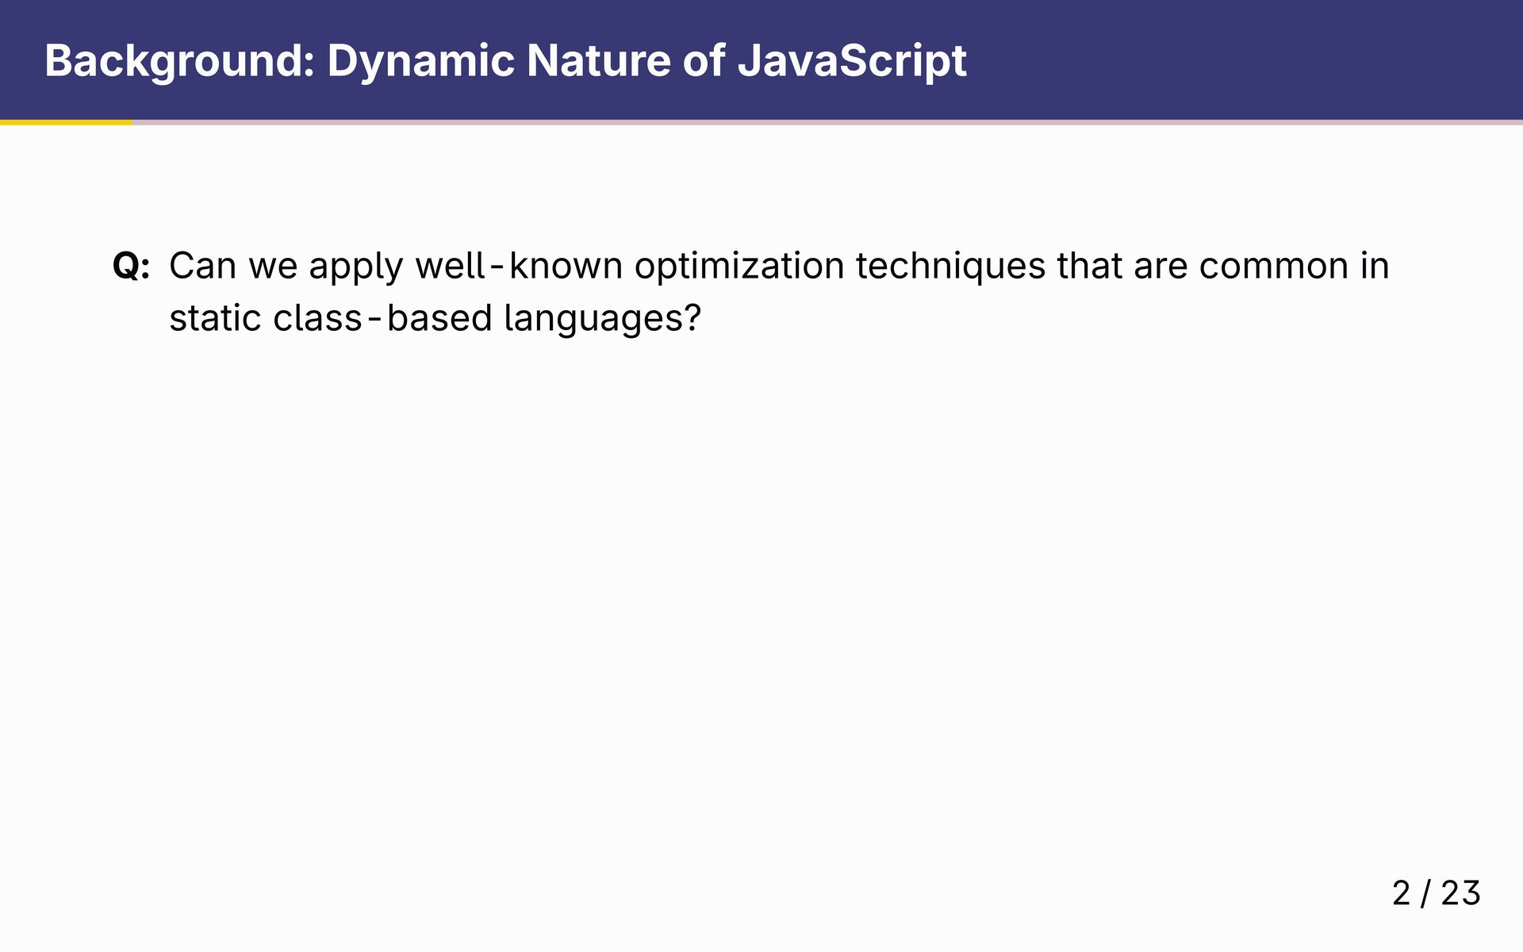Click the slide title "Background: Dynamic Nature of JavaScript"

coord(505,61)
